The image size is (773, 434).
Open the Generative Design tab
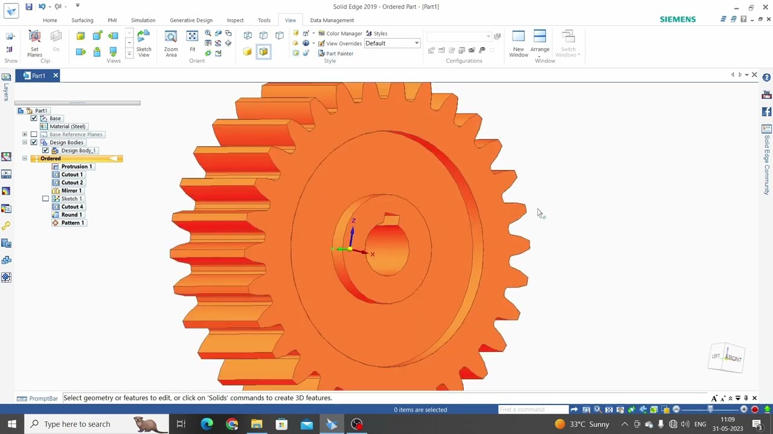click(191, 20)
